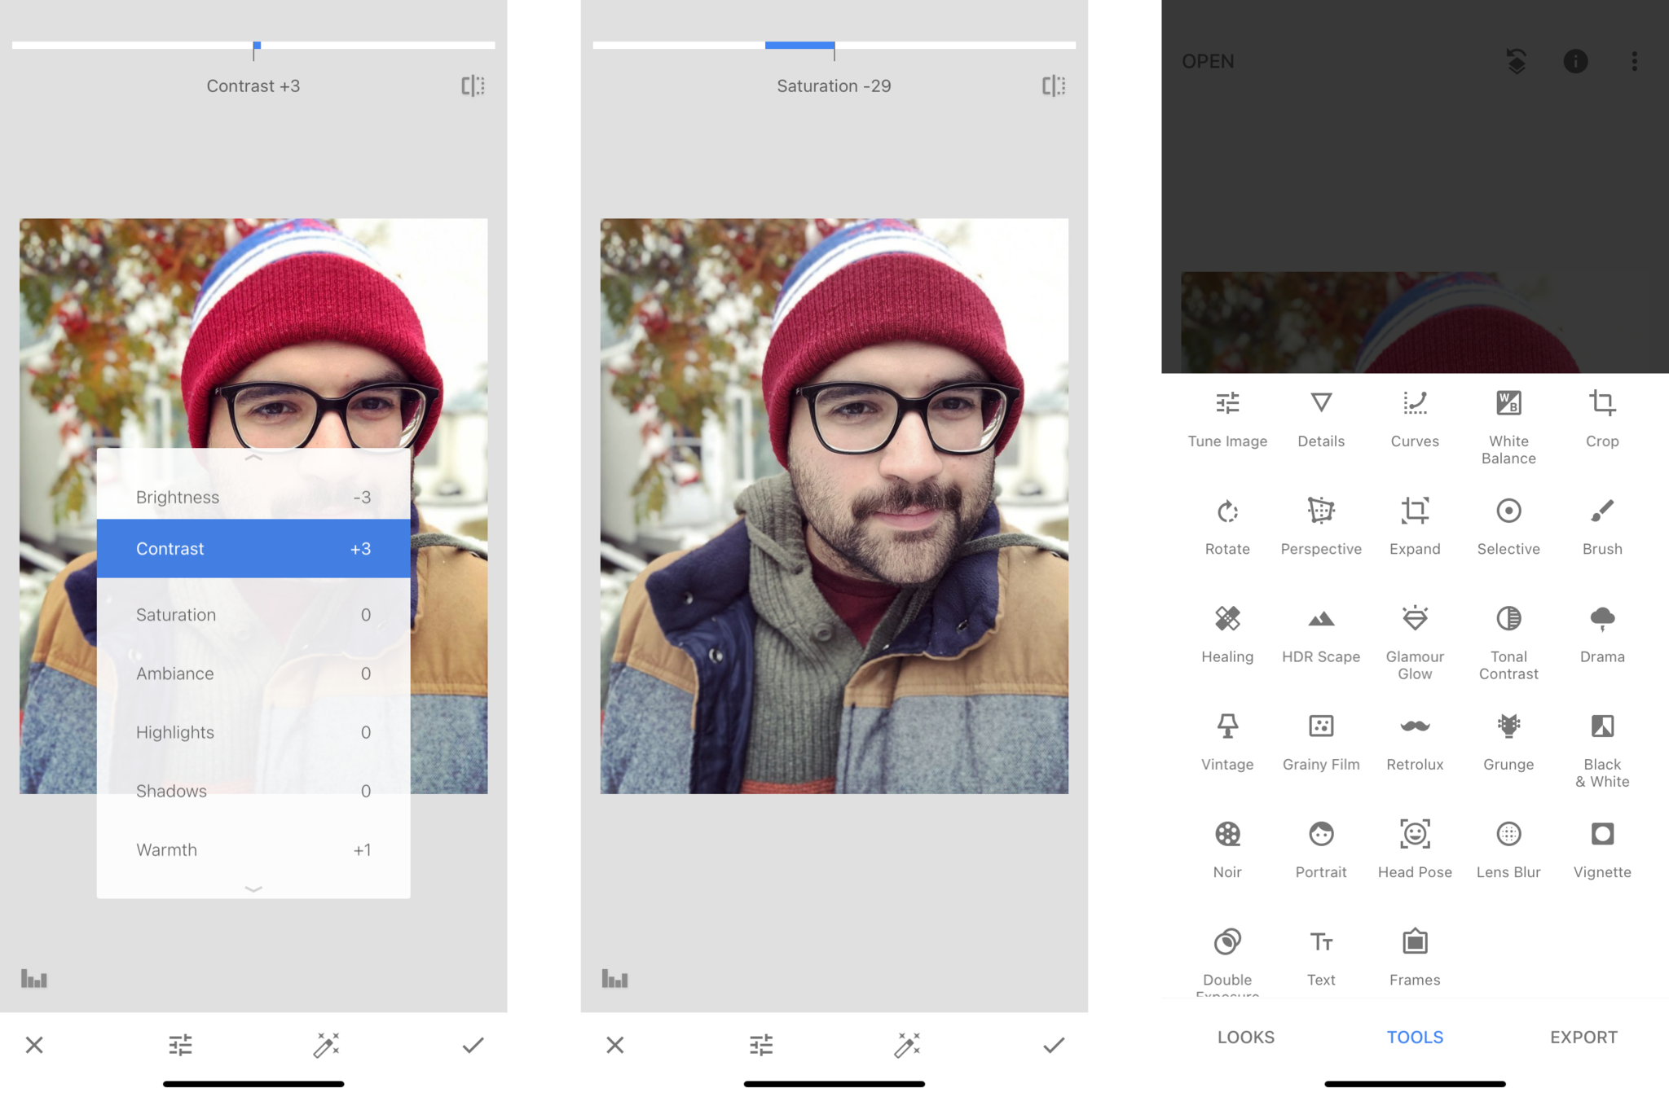
Task: Confirm edits with the checkmark
Action: (473, 1045)
